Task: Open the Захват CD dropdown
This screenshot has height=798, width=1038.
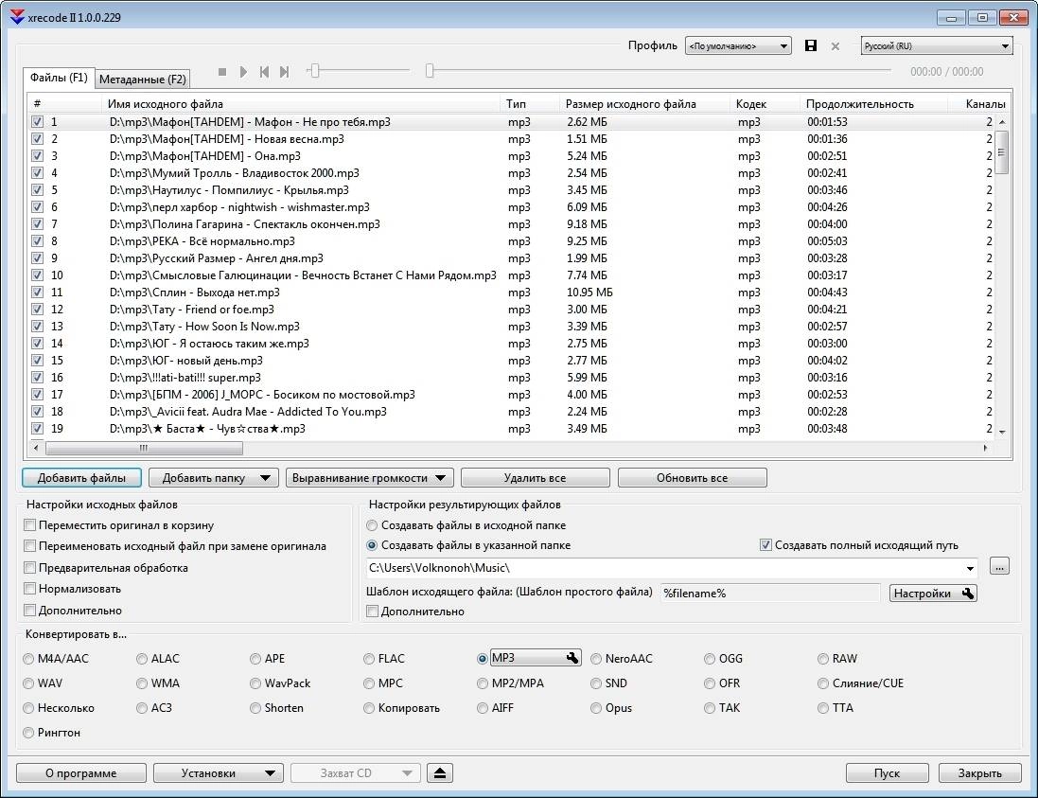Action: point(356,772)
